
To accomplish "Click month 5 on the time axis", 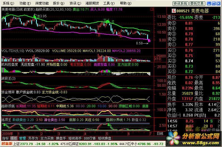I will point(107,134).
